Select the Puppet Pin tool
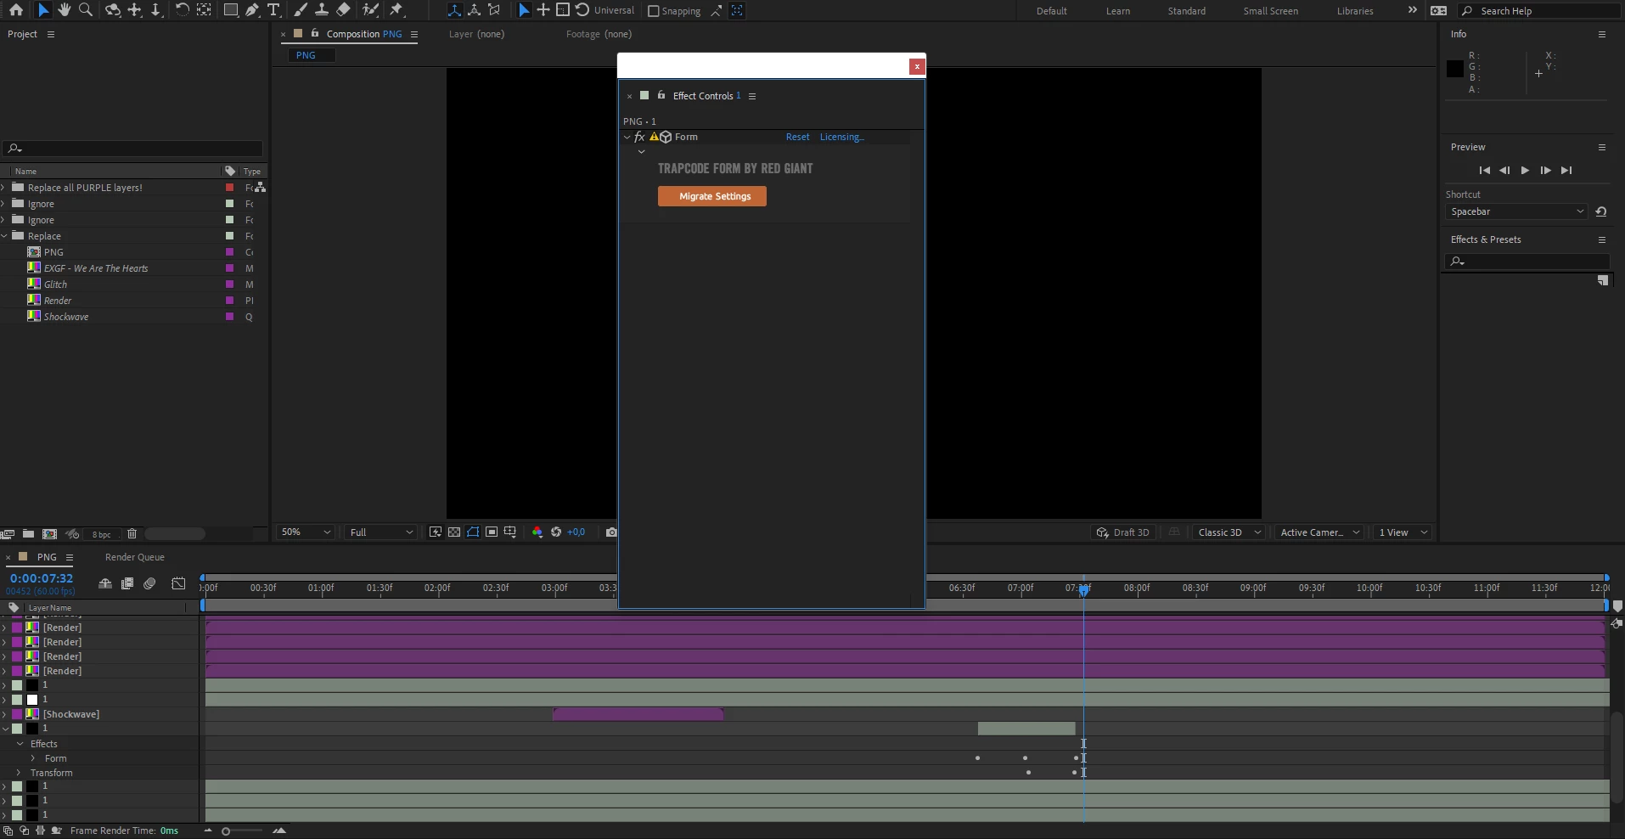This screenshot has width=1625, height=839. click(396, 10)
